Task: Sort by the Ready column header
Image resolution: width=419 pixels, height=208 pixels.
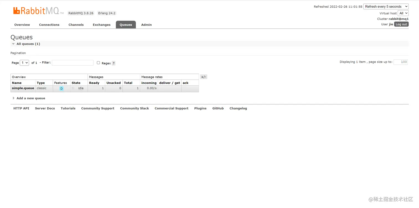Action: pyautogui.click(x=94, y=83)
